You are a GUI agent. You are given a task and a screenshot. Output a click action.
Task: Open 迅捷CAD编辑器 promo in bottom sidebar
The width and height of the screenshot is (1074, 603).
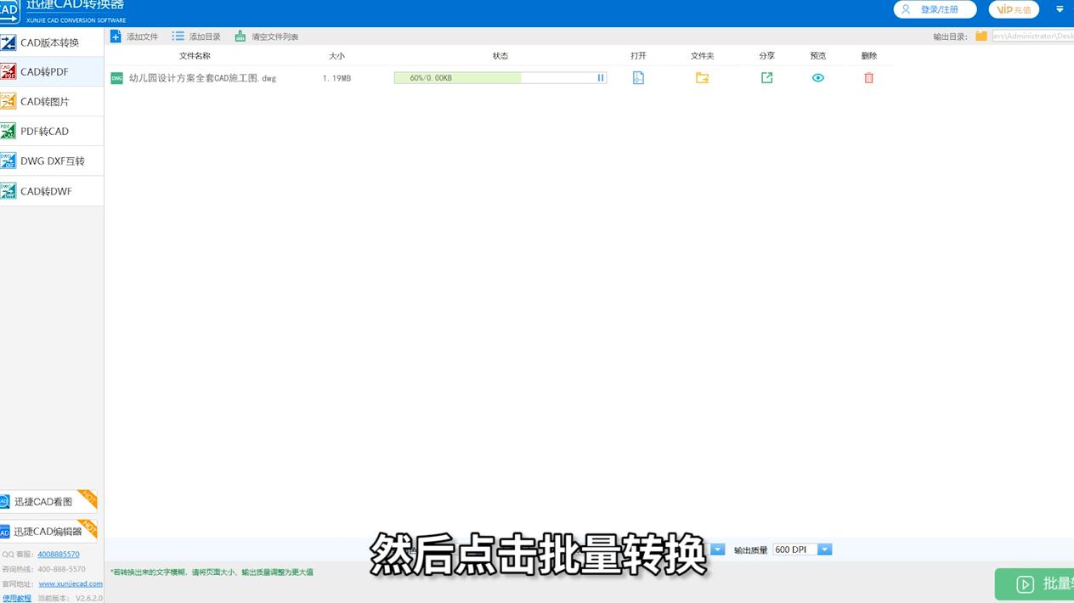49,530
